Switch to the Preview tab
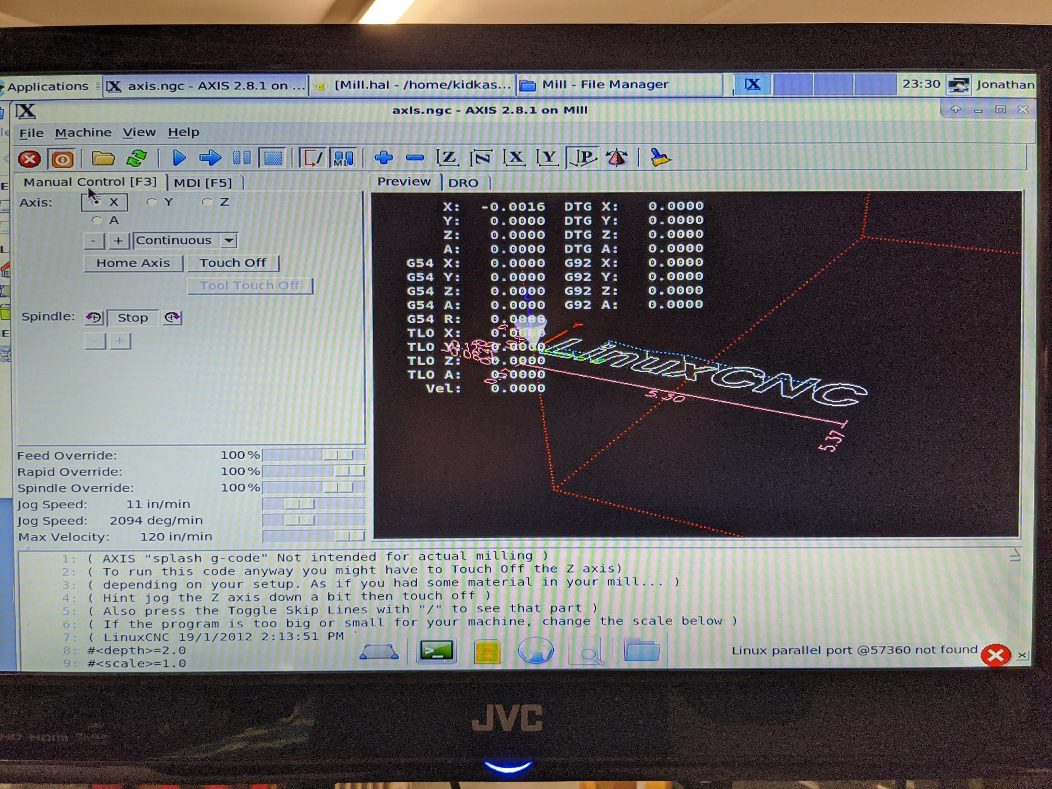This screenshot has width=1052, height=789. 404,182
